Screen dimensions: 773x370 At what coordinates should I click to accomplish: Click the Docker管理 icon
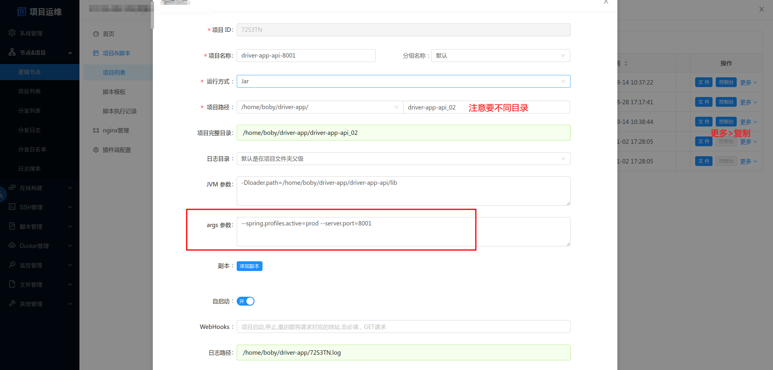pos(12,245)
